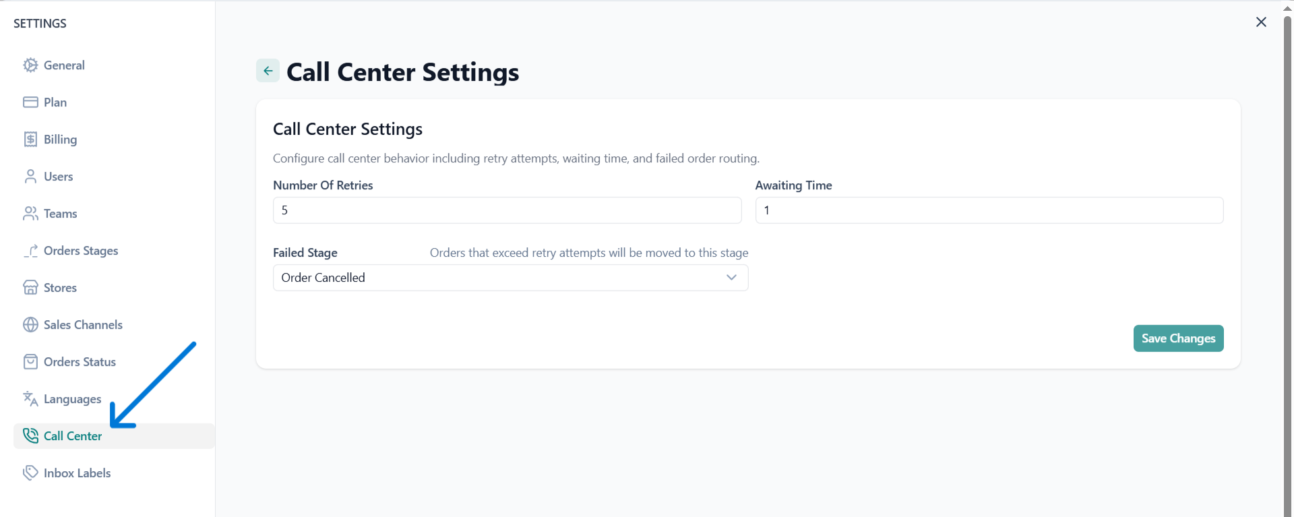Click the Languages translate icon
Viewport: 1294px width, 517px height.
30,399
